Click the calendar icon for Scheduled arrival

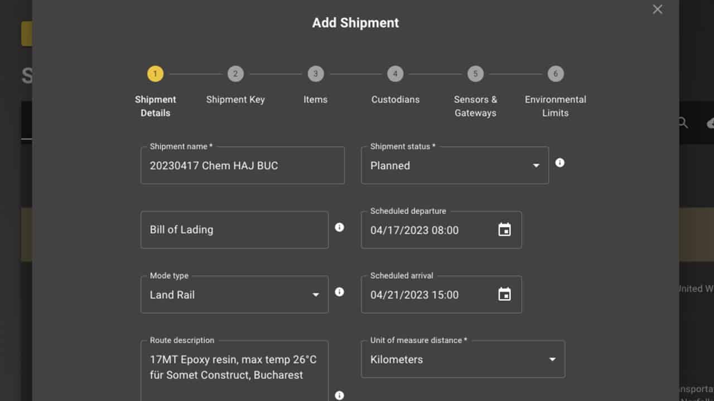[504, 294]
